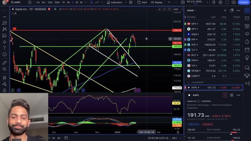Select the 1m timeframe
251x141 pixels.
38,2
